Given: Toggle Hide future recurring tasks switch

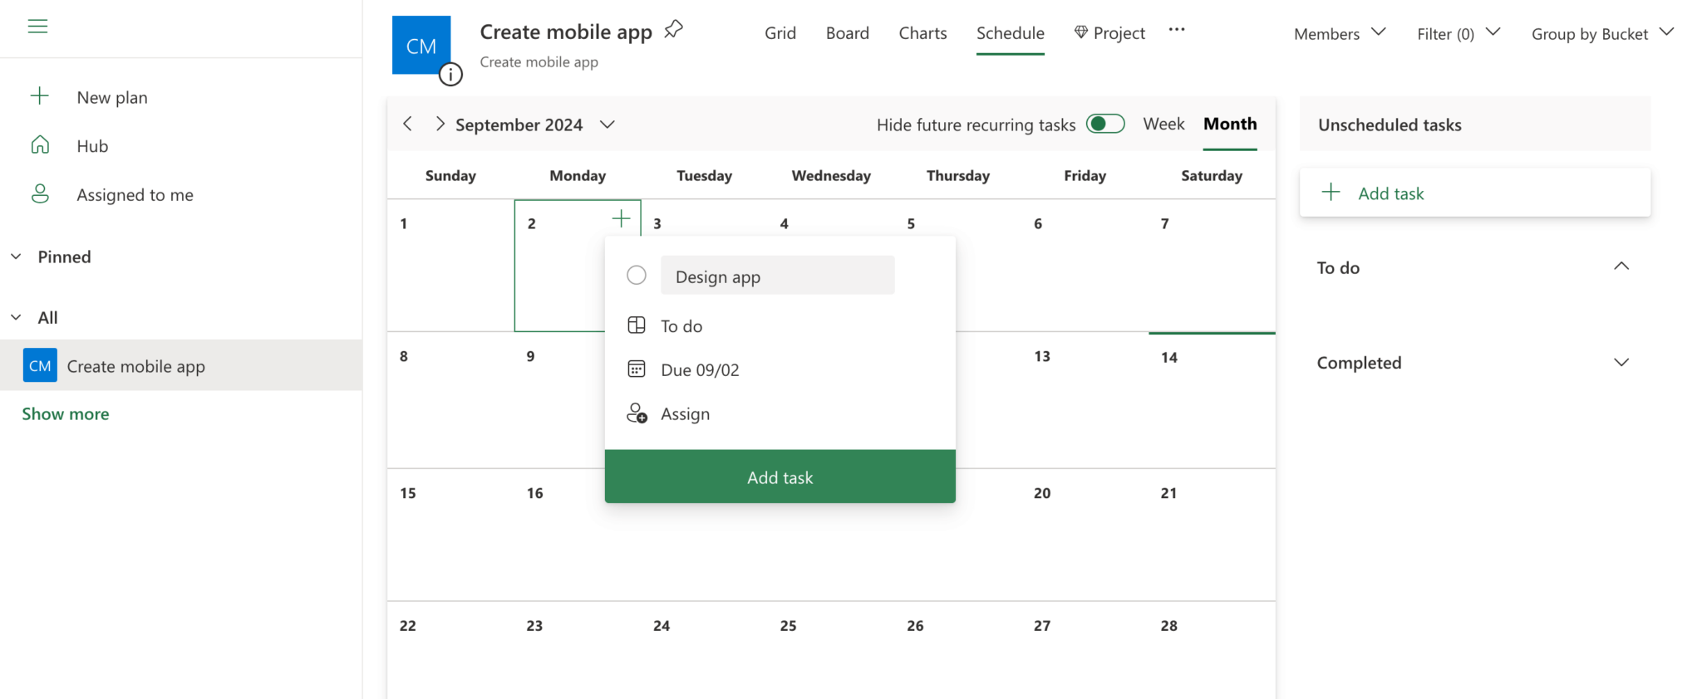Looking at the screenshot, I should point(1105,124).
